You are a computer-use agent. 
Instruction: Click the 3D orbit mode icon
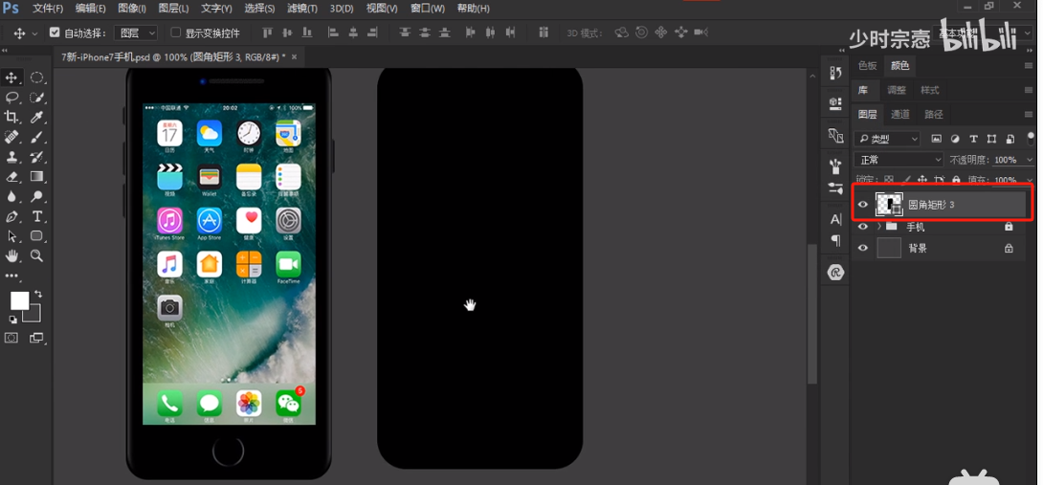coord(621,33)
